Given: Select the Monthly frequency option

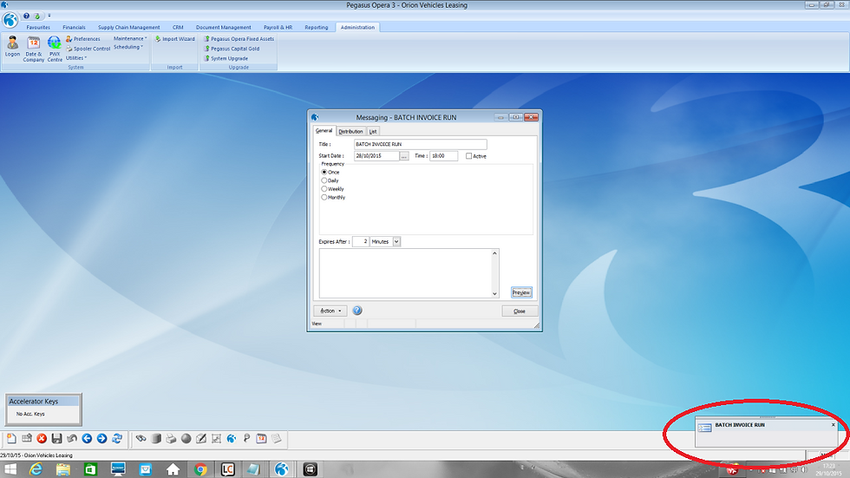Looking at the screenshot, I should tap(324, 197).
